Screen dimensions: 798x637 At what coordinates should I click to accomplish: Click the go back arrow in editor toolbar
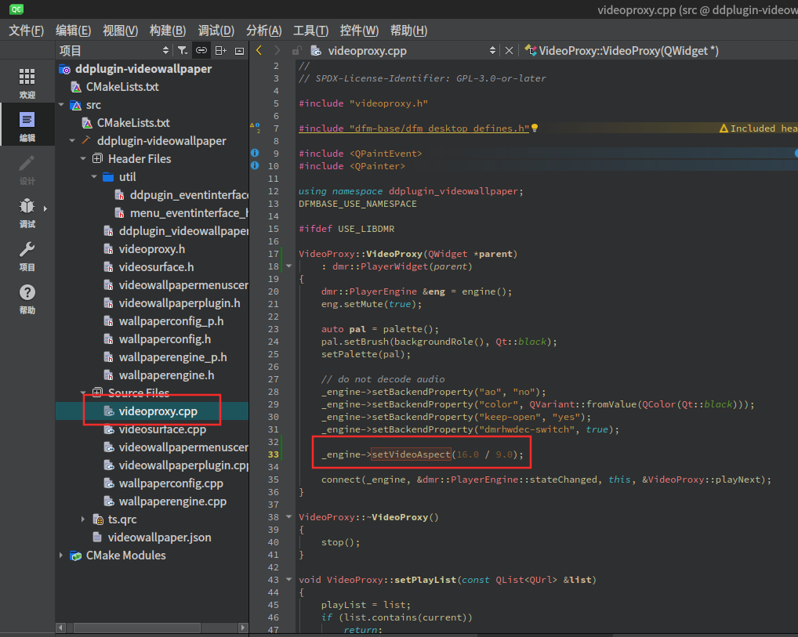pos(259,50)
